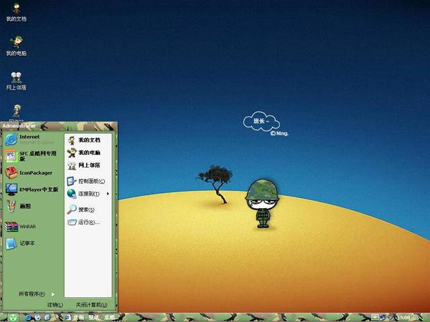
Task: Click the blue network monitors tray icon
Action: [x=382, y=317]
